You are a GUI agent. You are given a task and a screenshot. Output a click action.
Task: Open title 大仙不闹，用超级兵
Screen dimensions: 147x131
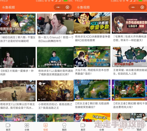pyautogui.click(x=92, y=72)
